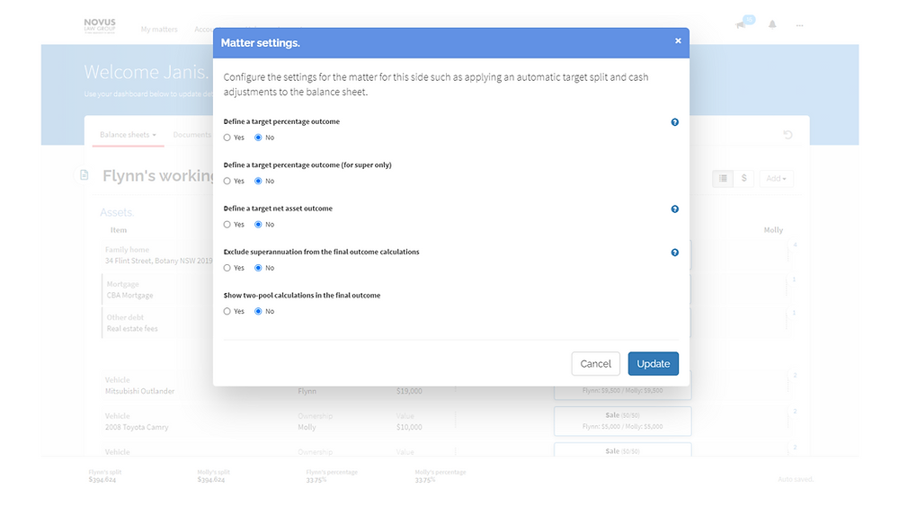Open Sale outcome box for Toyota Camry
899x506 pixels.
(623, 422)
